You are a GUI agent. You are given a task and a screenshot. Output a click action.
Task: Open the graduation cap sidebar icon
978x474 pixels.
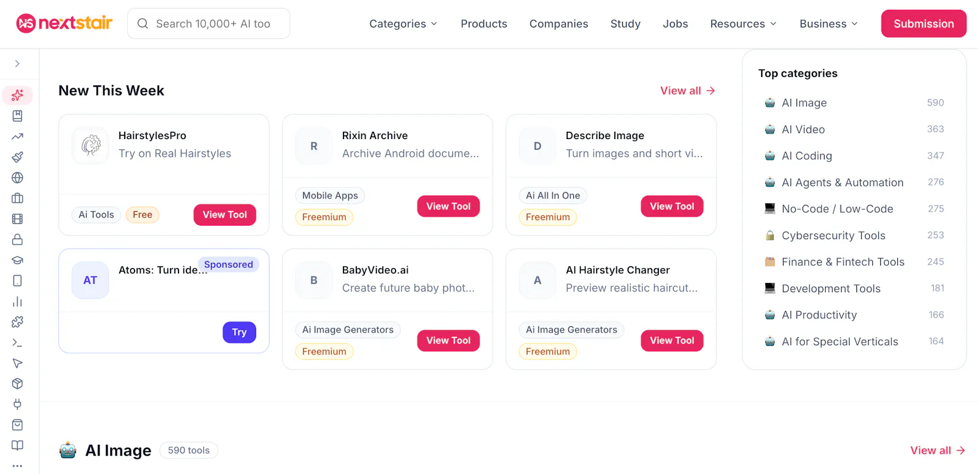coord(18,260)
